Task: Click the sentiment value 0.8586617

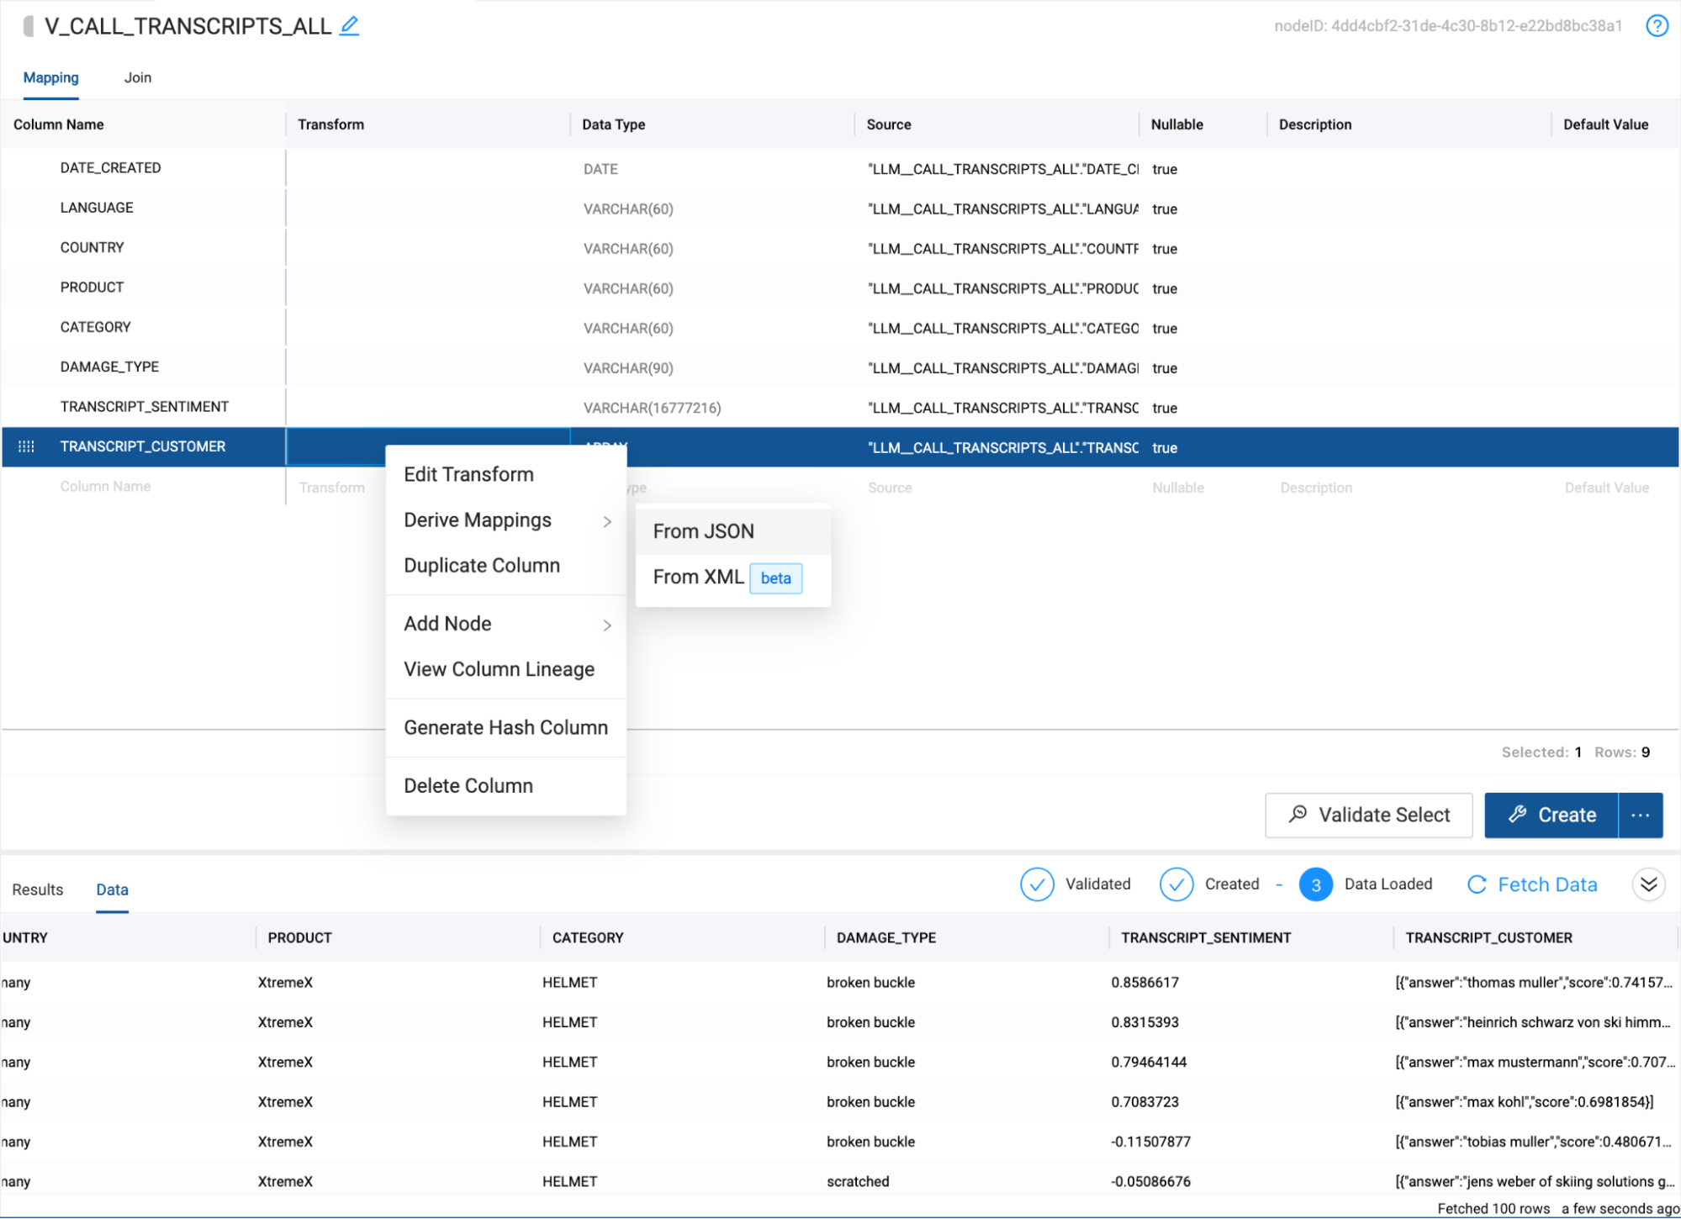Action: pos(1144,983)
